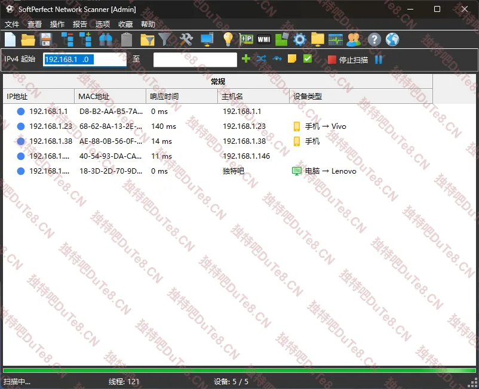This screenshot has height=389, width=479.
Task: Click the blue network monitor icon
Action: pos(207,39)
